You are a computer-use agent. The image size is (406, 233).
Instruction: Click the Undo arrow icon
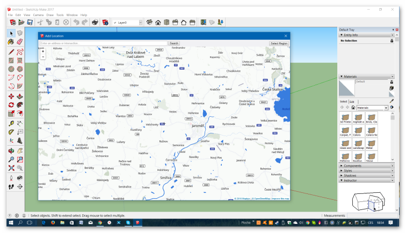(76, 22)
